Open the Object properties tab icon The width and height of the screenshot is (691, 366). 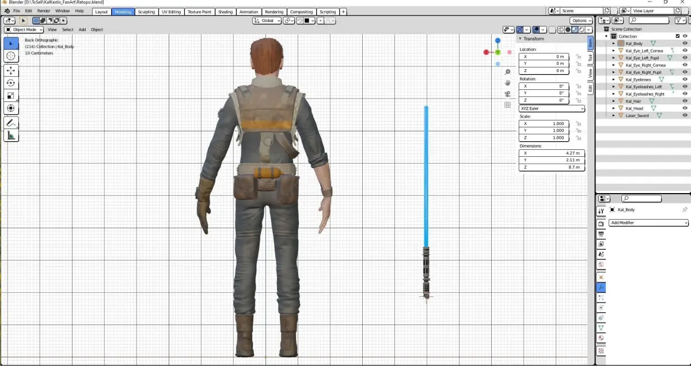601,277
